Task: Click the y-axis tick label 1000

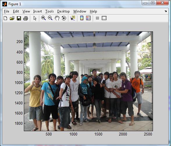Action: pos(19,83)
